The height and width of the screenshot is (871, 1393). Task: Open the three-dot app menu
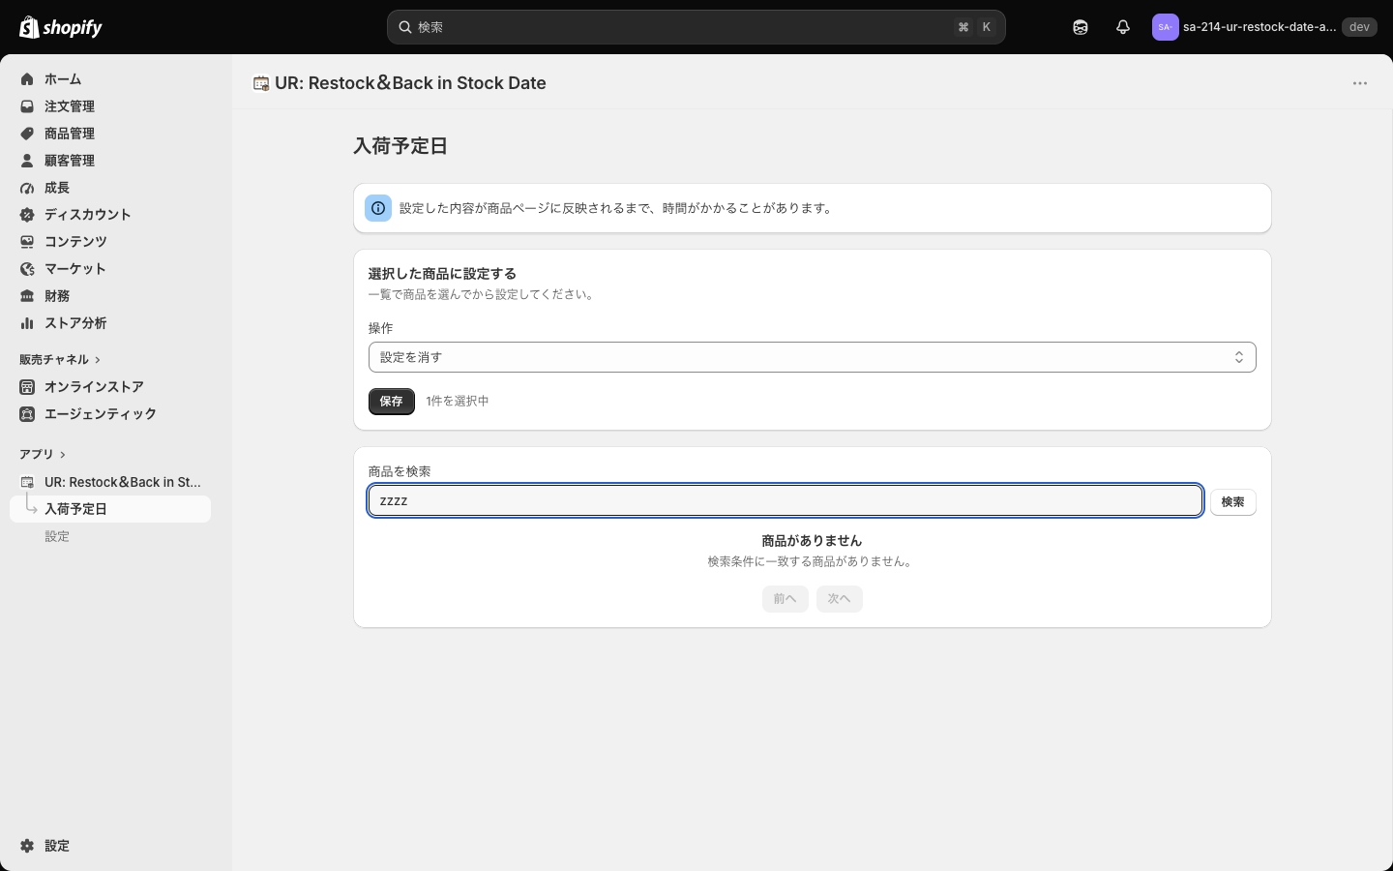pyautogui.click(x=1360, y=83)
